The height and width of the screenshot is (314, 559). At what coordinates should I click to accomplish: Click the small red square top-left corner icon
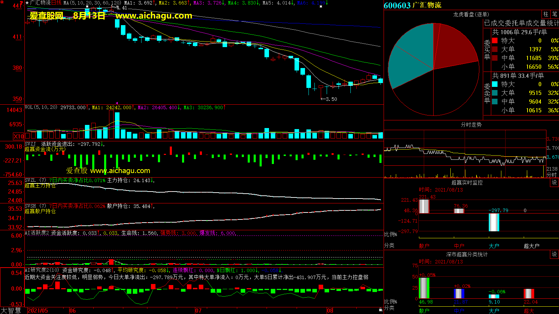2,2
